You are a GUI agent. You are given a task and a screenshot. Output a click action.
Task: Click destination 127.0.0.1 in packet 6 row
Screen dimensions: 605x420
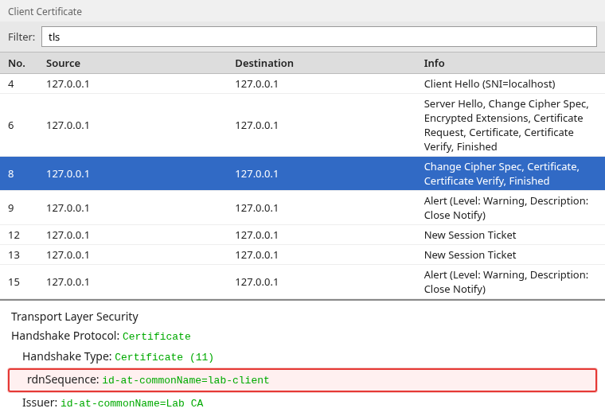click(x=256, y=126)
